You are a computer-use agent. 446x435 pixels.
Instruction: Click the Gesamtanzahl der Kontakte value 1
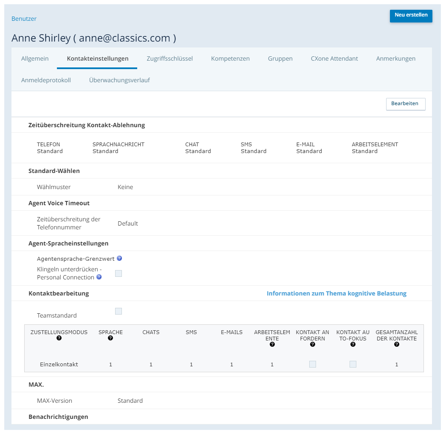[397, 364]
